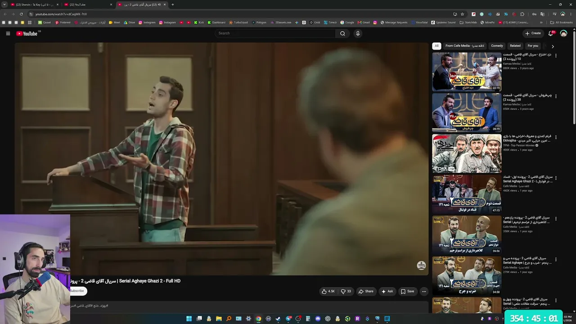Open the Create menu
The image size is (576, 324).
pyautogui.click(x=533, y=33)
